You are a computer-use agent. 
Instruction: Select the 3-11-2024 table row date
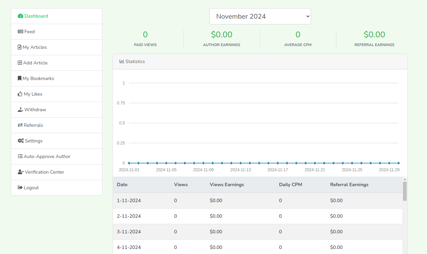129,232
